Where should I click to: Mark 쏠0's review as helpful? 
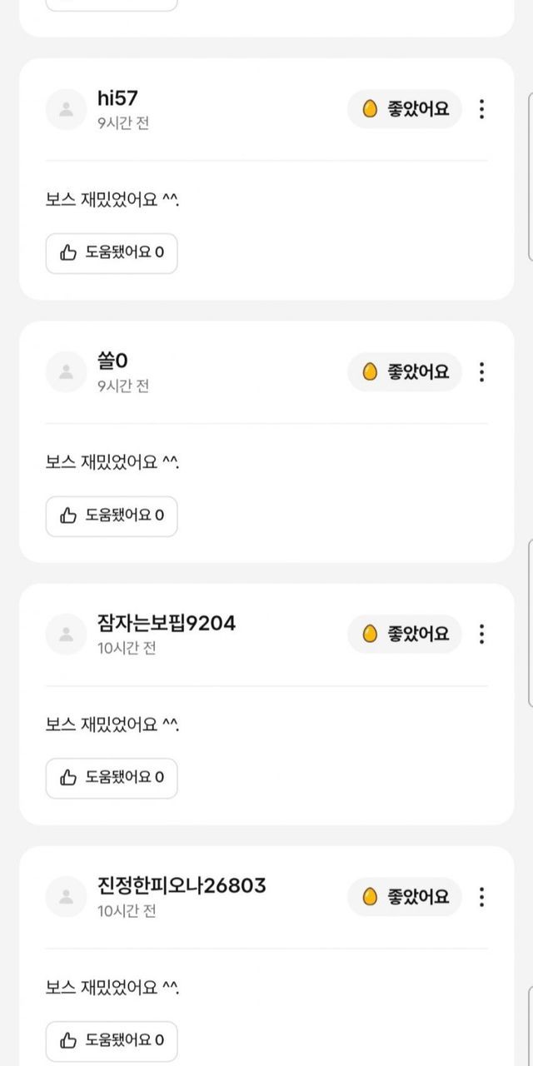point(112,516)
